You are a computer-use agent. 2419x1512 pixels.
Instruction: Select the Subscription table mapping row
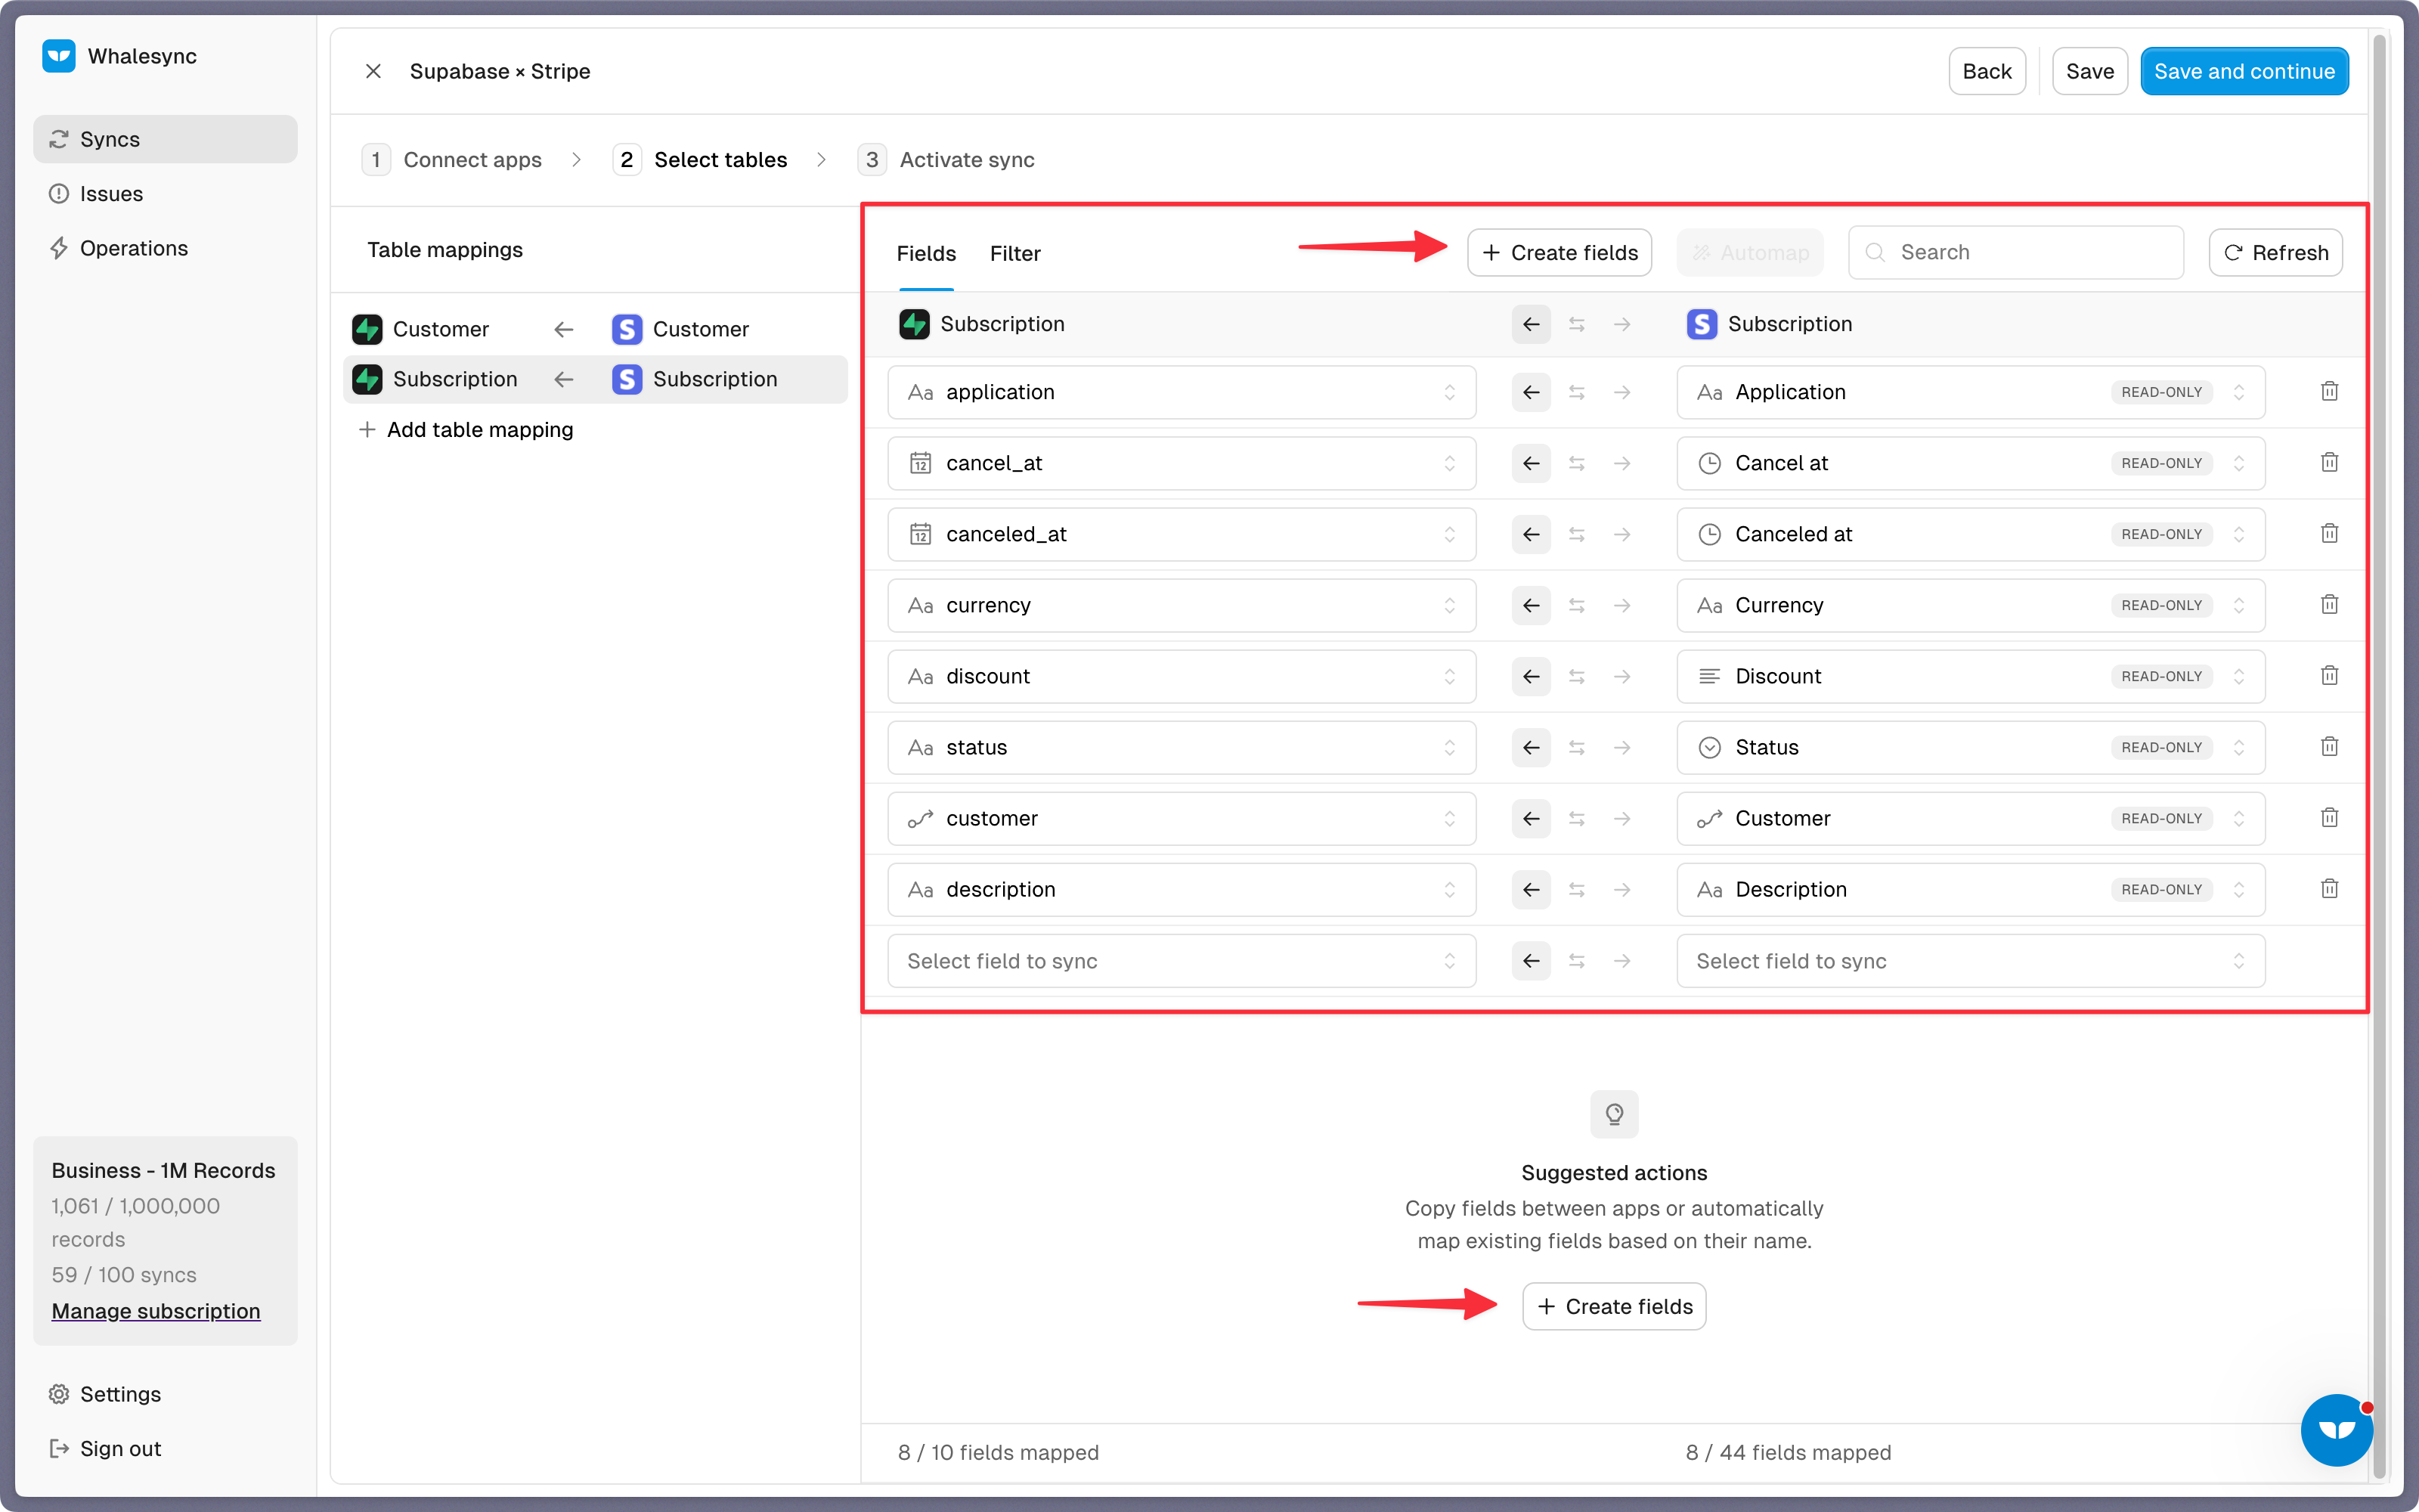[595, 379]
